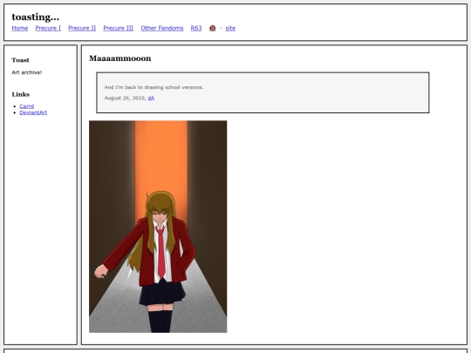Open the Carrd link in sidebar

[x=27, y=106]
